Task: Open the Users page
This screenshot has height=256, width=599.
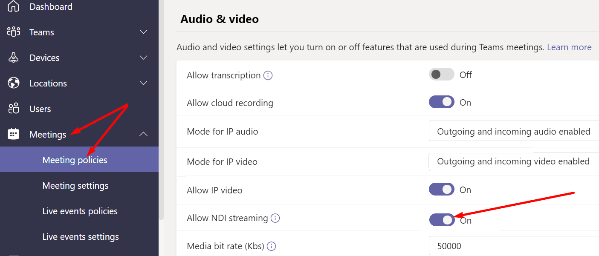Action: [40, 109]
